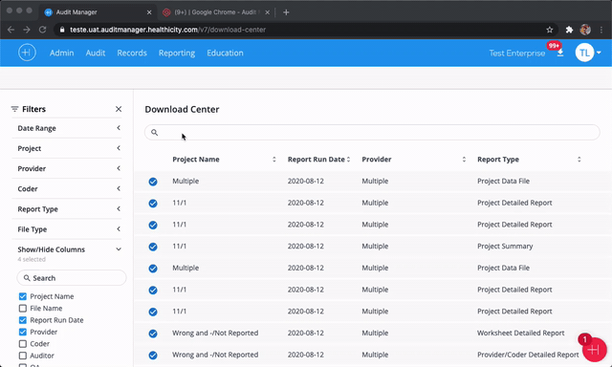Check the Coder column checkbox
The image size is (612, 367).
coord(23,344)
